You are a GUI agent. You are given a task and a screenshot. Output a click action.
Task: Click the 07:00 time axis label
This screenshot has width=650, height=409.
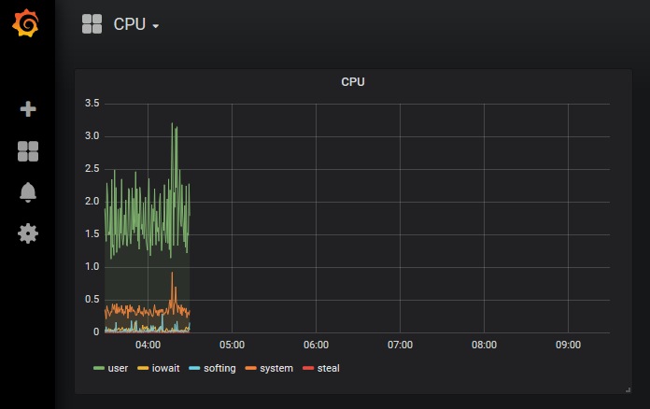[x=400, y=345]
